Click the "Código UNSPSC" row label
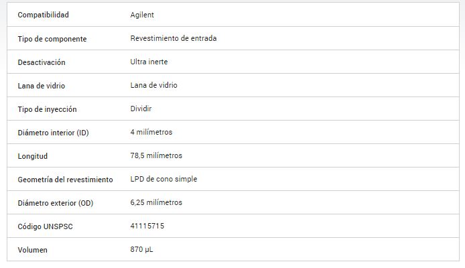Image resolution: width=465 pixels, height=268 pixels. (45, 226)
